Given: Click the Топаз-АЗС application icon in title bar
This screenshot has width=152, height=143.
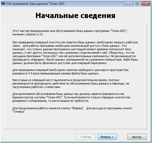Looking at the screenshot, I should tap(3, 4).
